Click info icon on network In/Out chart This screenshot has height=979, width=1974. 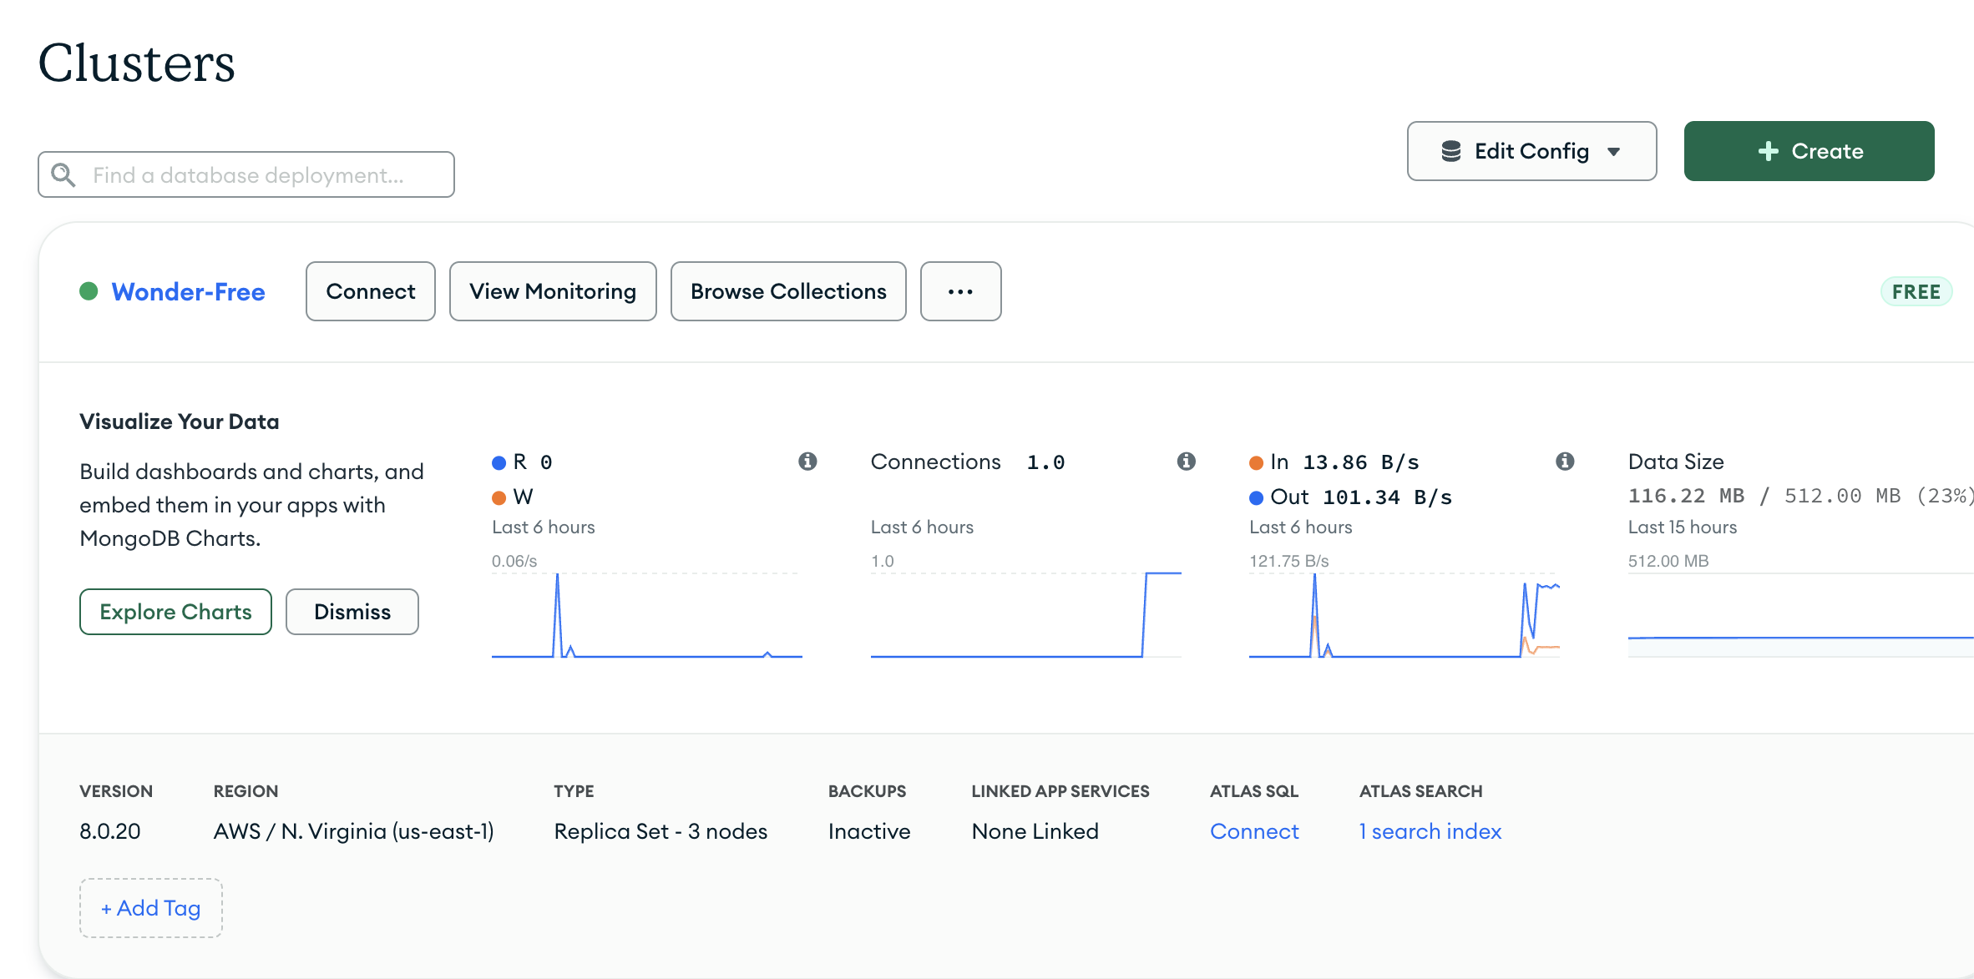pyautogui.click(x=1565, y=462)
